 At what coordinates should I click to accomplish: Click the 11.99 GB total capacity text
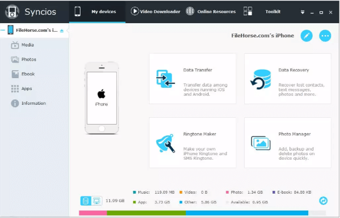click(115, 200)
